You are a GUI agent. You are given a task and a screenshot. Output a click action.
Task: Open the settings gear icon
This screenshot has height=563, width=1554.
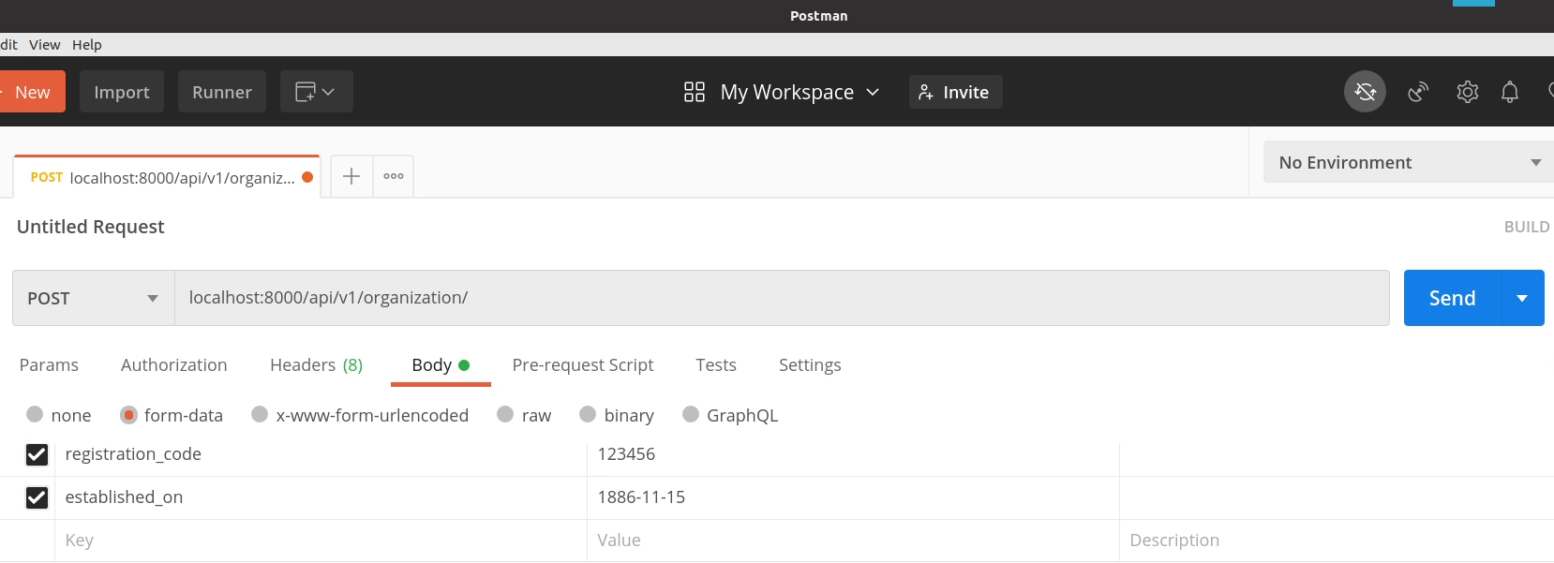pos(1467,92)
